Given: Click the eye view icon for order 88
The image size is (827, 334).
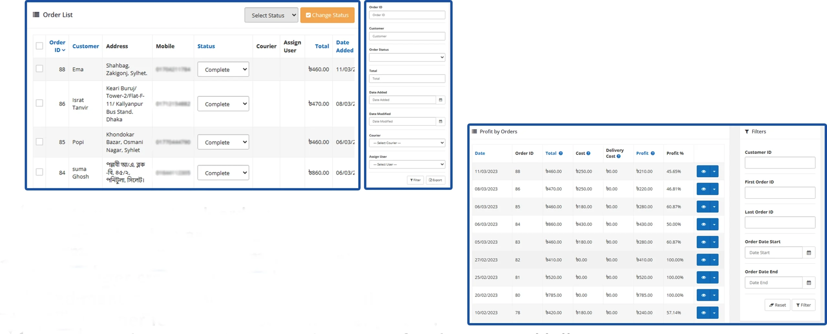Looking at the screenshot, I should (x=703, y=171).
